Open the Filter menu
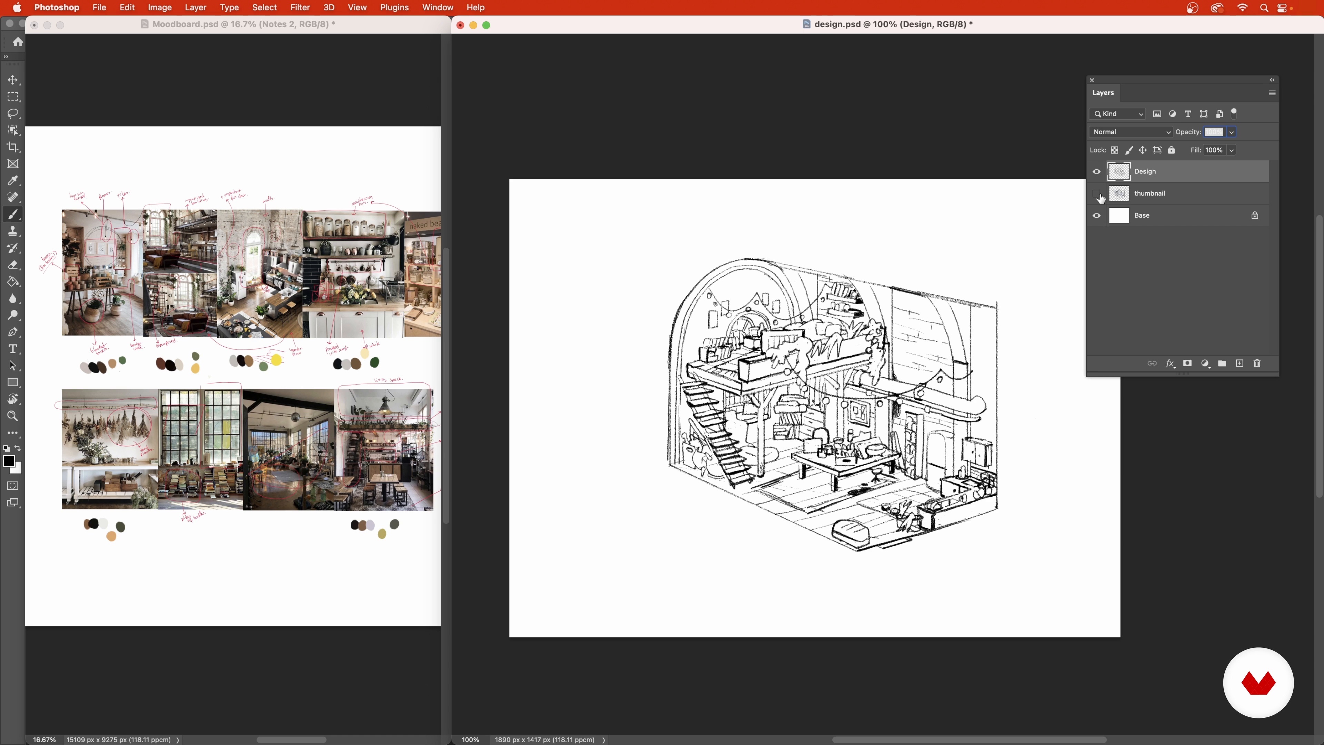Image resolution: width=1324 pixels, height=745 pixels. (x=300, y=8)
